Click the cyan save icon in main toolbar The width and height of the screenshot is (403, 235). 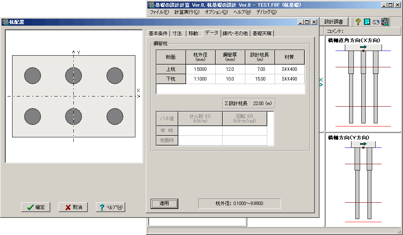coord(367,22)
